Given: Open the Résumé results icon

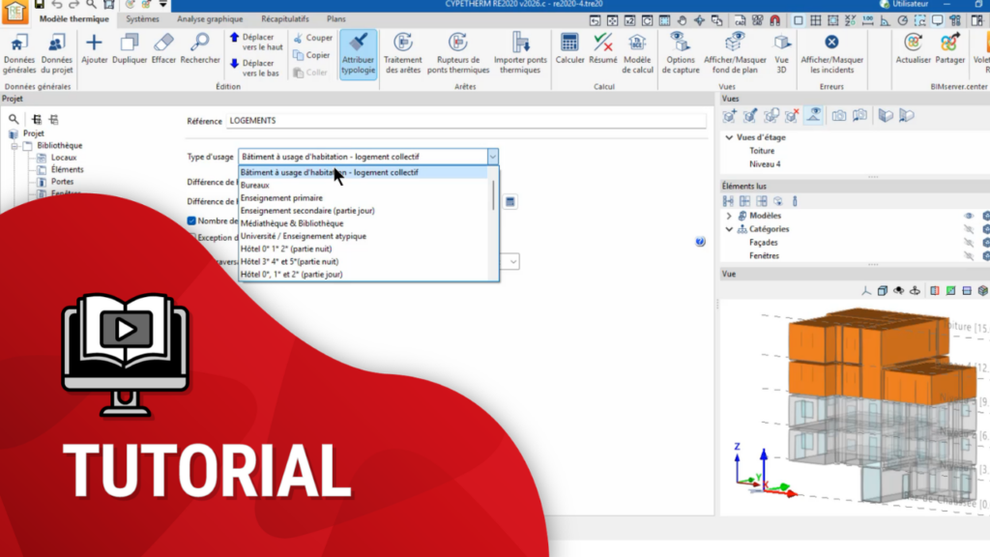Looking at the screenshot, I should tap(603, 44).
